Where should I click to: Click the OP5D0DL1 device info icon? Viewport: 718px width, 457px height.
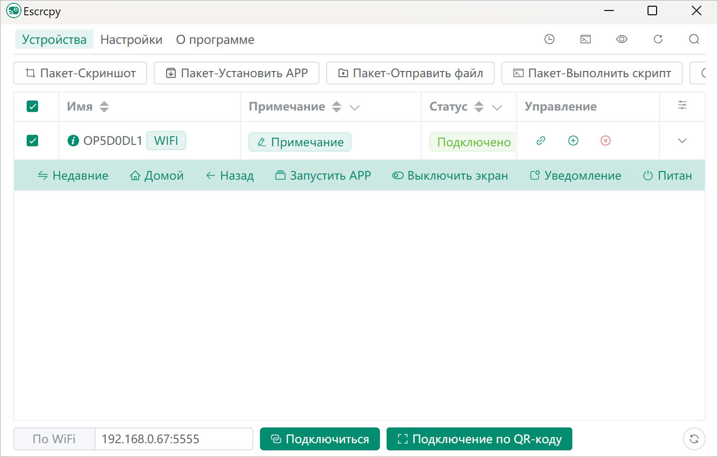pos(73,141)
